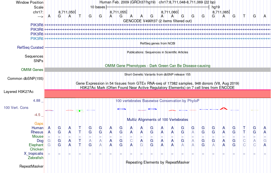Click the Short Genetic Variants dbSNP title
Viewport: 271px width, 173px height.
click(x=157, y=74)
